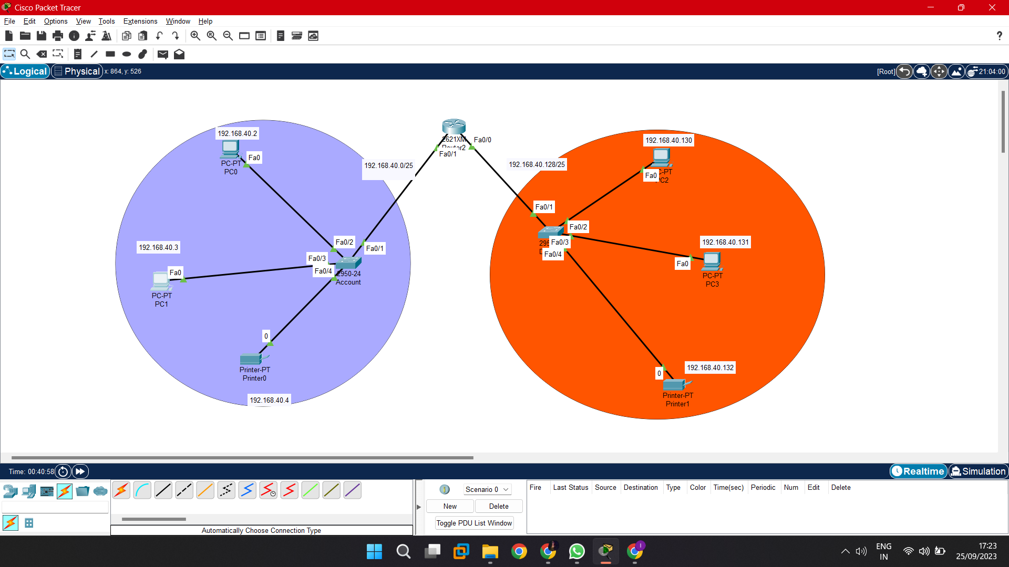
Task: Expand hidden system tray icons
Action: pyautogui.click(x=845, y=551)
